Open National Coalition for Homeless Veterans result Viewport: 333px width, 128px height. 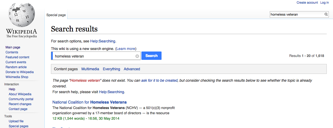(89, 102)
